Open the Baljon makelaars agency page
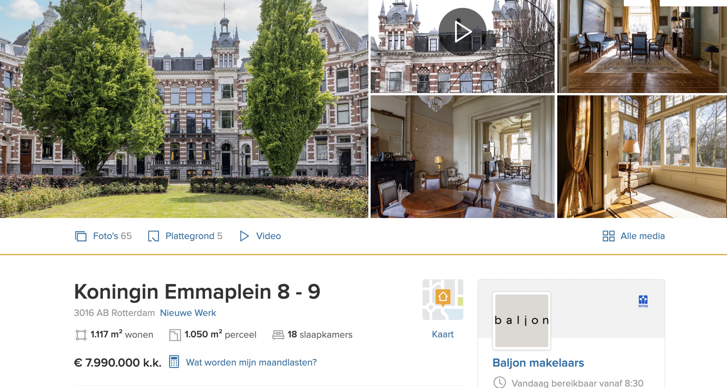 538,363
